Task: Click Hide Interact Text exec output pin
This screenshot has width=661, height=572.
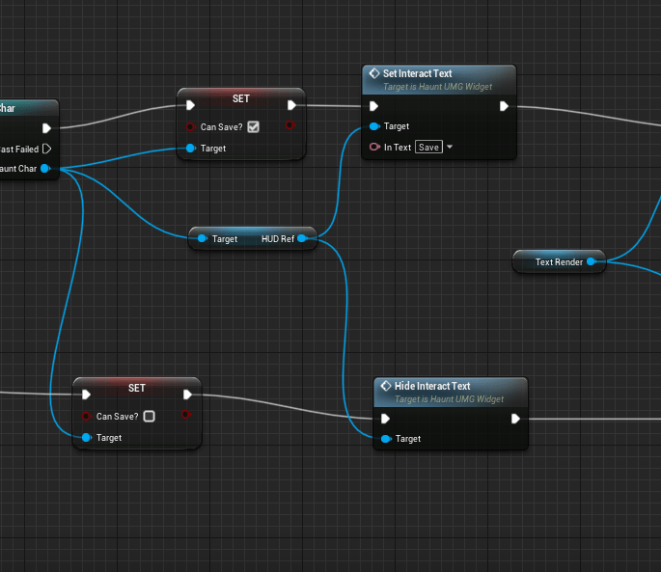Action: pyautogui.click(x=515, y=419)
